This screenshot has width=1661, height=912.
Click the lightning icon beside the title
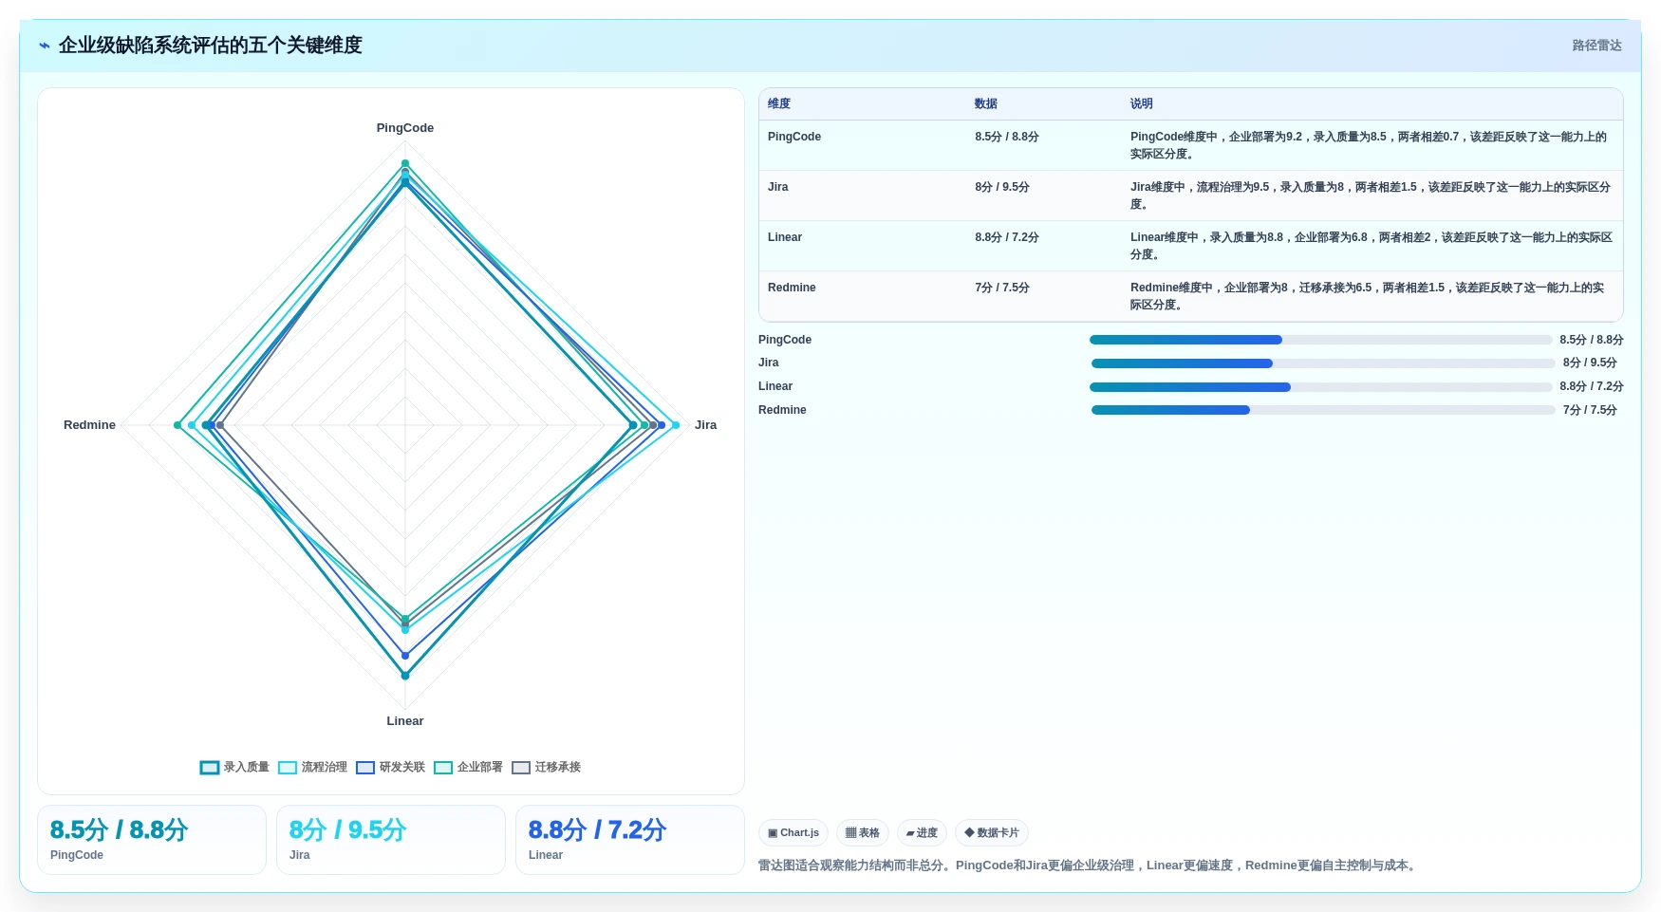pyautogui.click(x=45, y=46)
